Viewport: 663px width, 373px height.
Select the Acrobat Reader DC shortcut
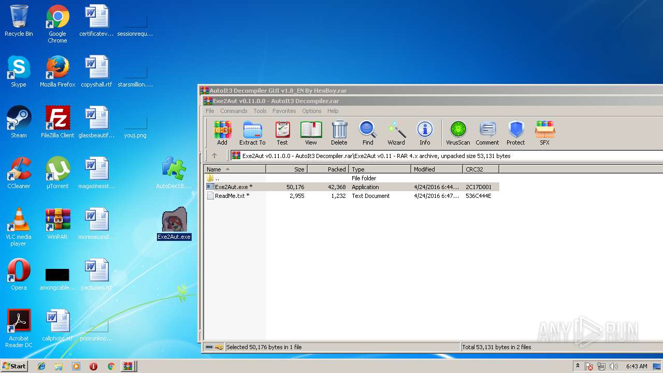point(19,328)
